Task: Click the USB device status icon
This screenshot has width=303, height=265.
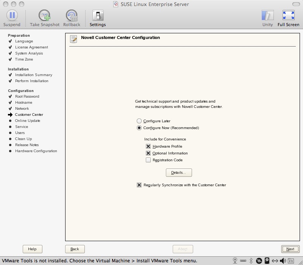Action: click(243, 261)
